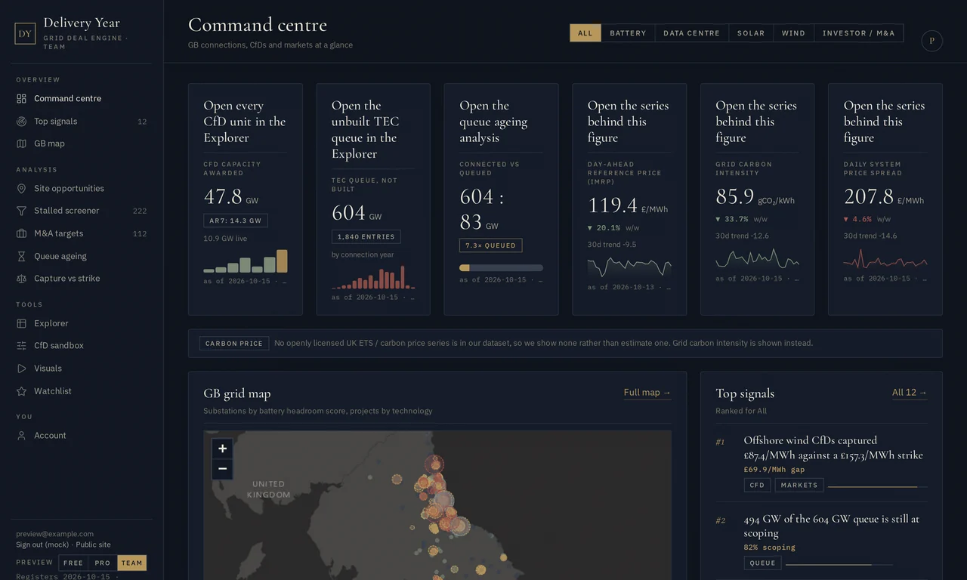The width and height of the screenshot is (967, 580).
Task: Open the Connected vs queued card
Action: [501, 199]
